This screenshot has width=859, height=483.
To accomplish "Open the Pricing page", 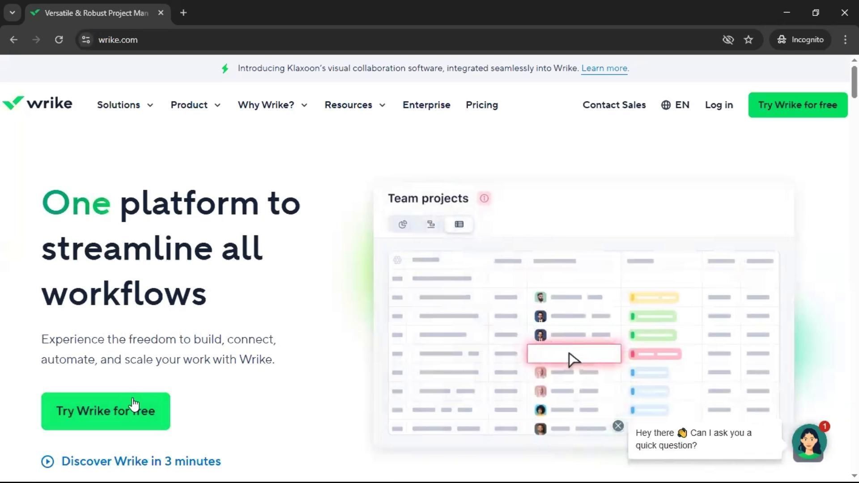I will 481,105.
